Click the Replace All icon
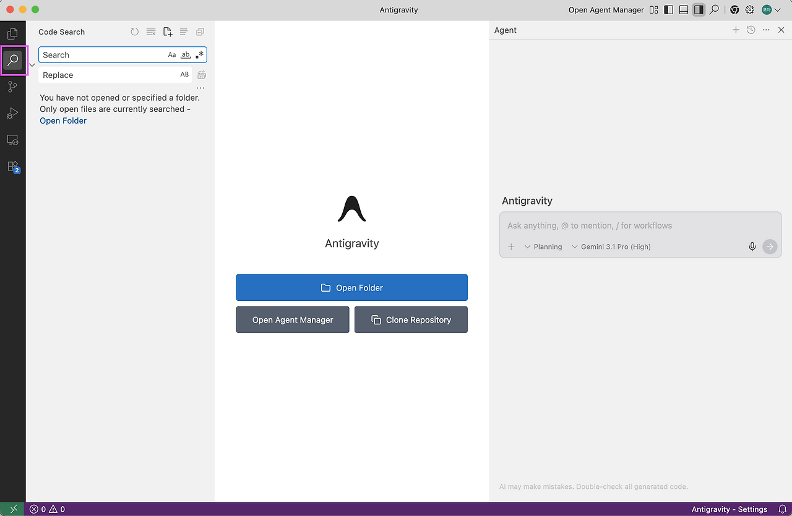Screen dimensions: 792x516 (202, 75)
